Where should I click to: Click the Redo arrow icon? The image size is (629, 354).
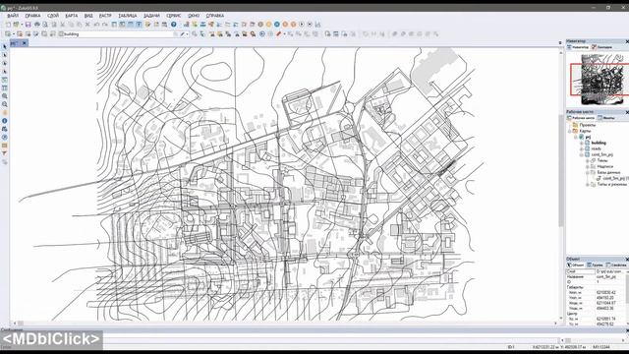pyautogui.click(x=105, y=25)
